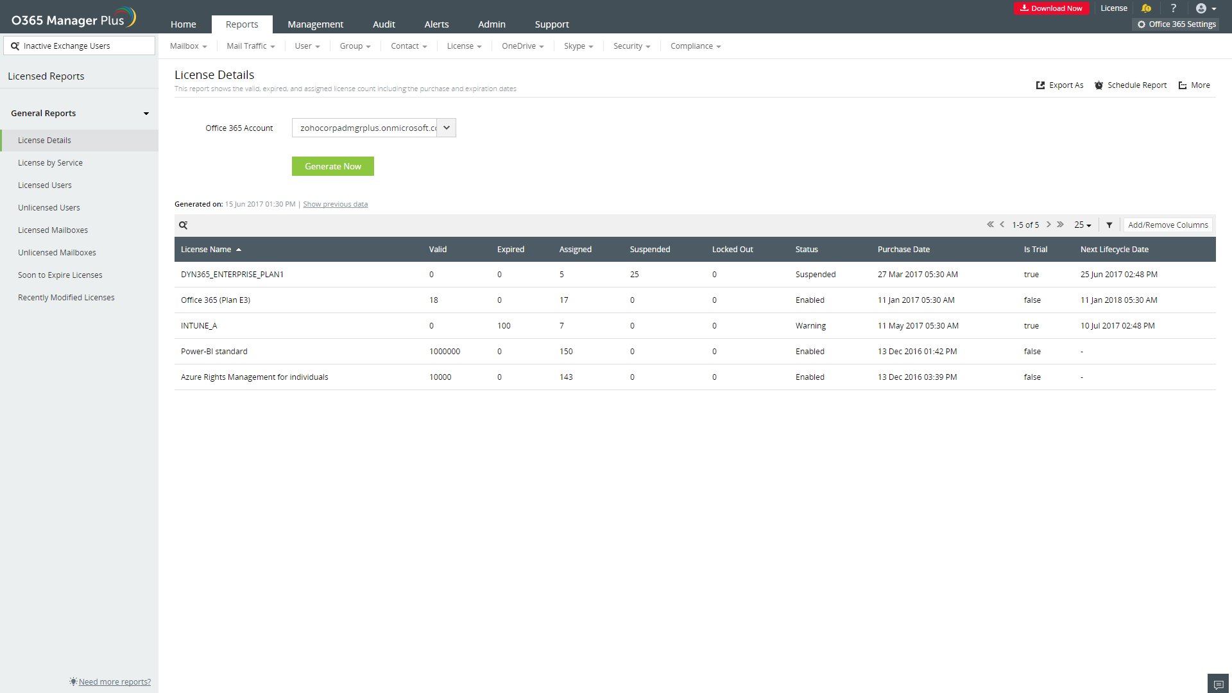This screenshot has height=693, width=1232.
Task: Switch to the Support tab
Action: tap(552, 24)
